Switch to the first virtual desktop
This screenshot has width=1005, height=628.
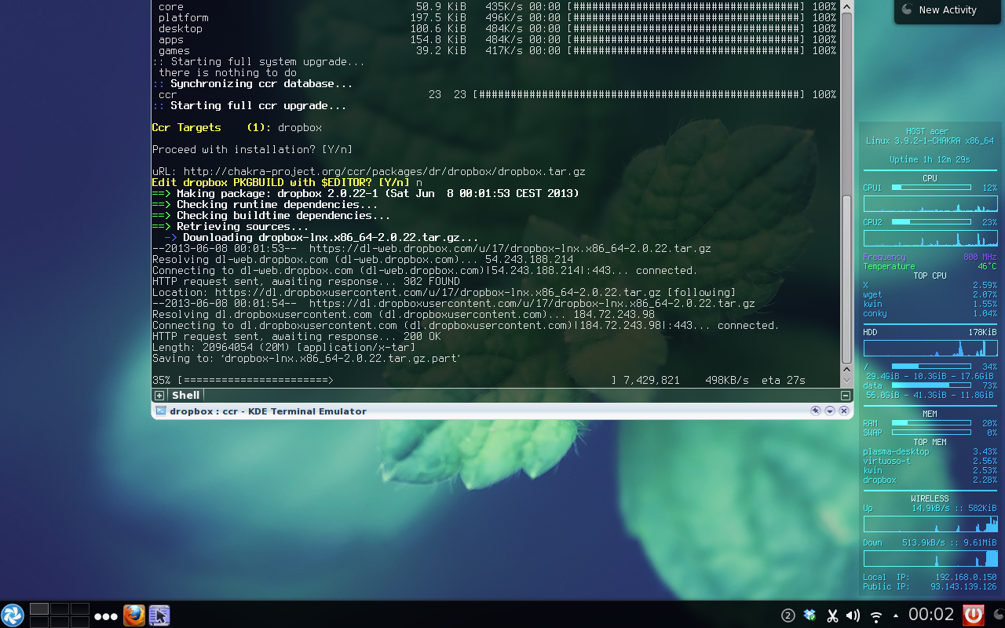[39, 608]
